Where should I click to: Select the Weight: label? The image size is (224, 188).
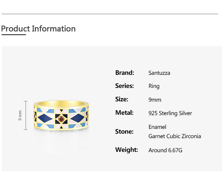point(126,150)
